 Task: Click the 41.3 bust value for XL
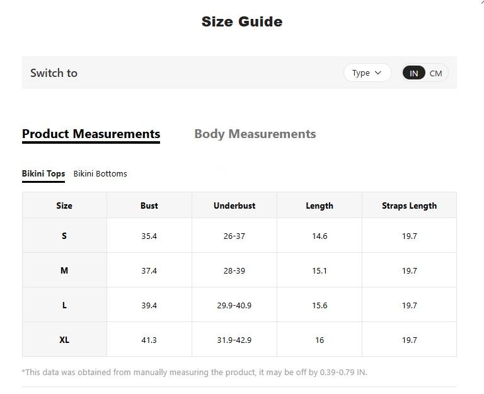click(x=149, y=340)
